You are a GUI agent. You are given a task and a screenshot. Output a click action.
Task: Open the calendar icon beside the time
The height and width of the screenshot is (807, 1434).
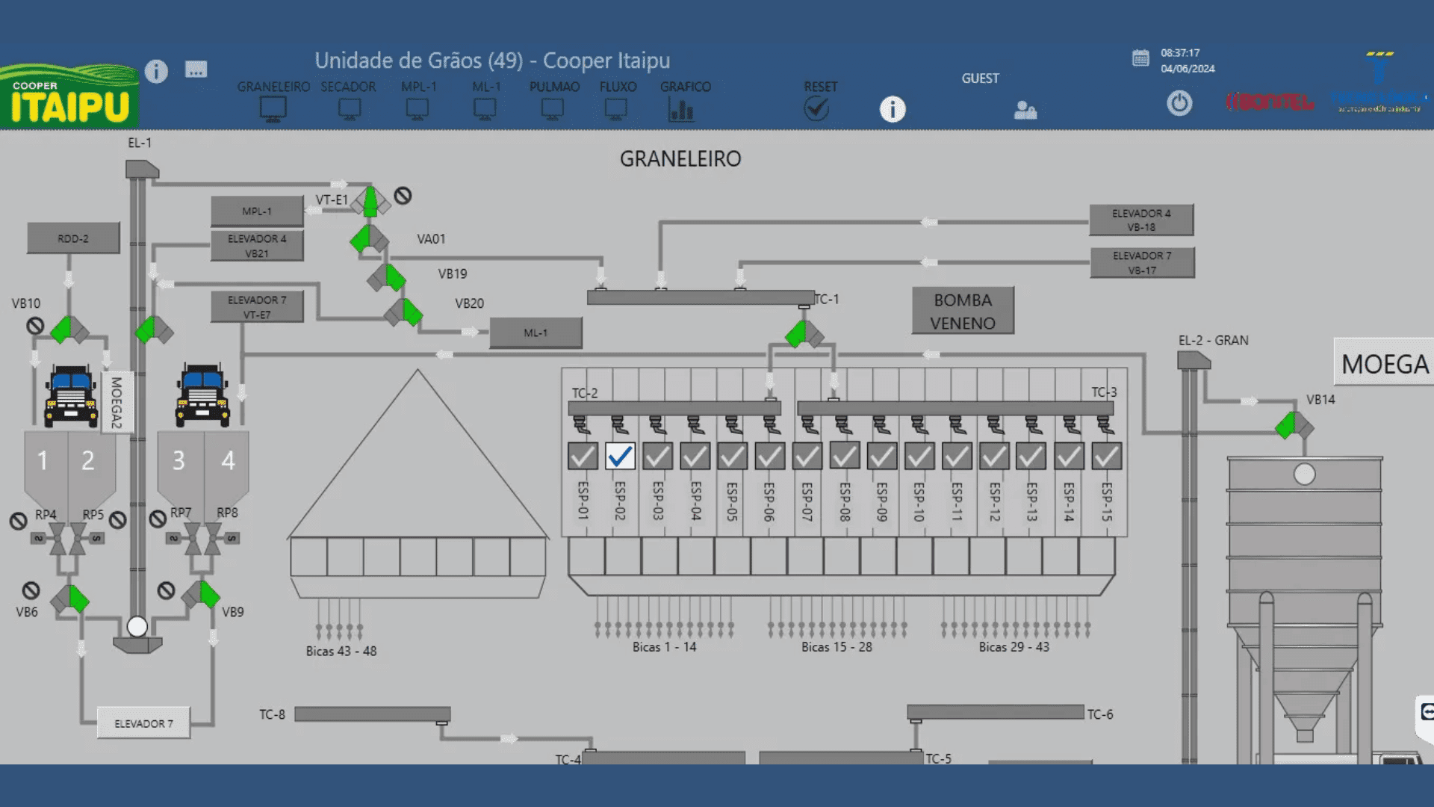(x=1140, y=58)
